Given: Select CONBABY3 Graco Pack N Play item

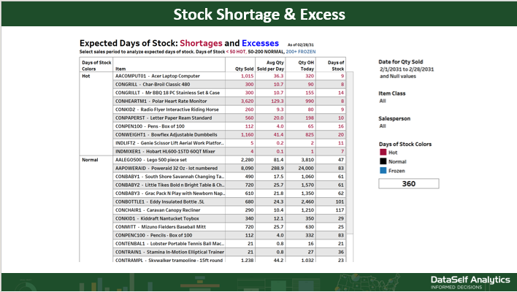Looking at the screenshot, I should (x=169, y=193).
